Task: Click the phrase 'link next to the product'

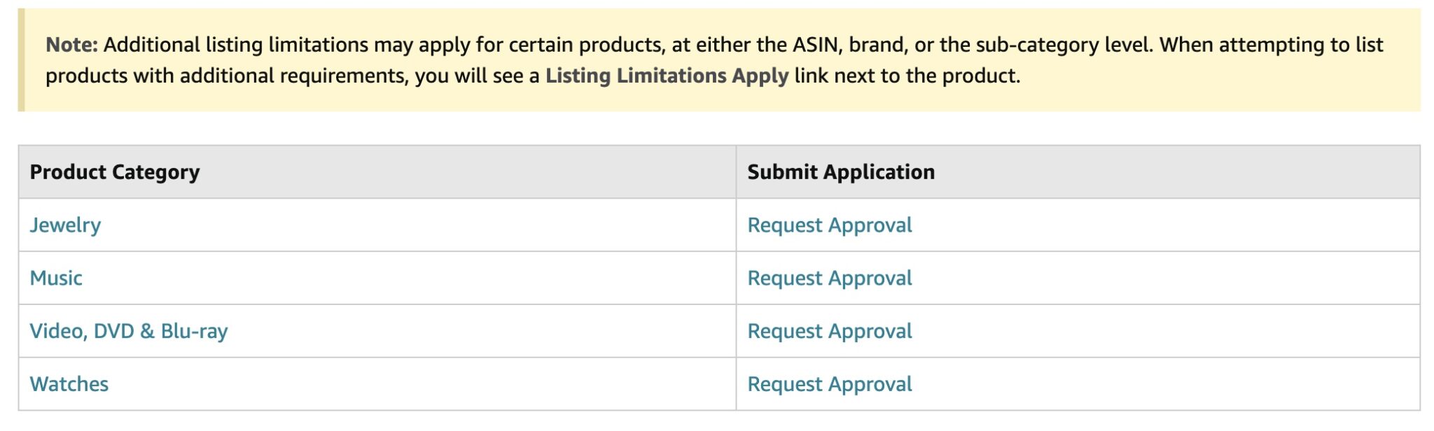Action: point(905,76)
